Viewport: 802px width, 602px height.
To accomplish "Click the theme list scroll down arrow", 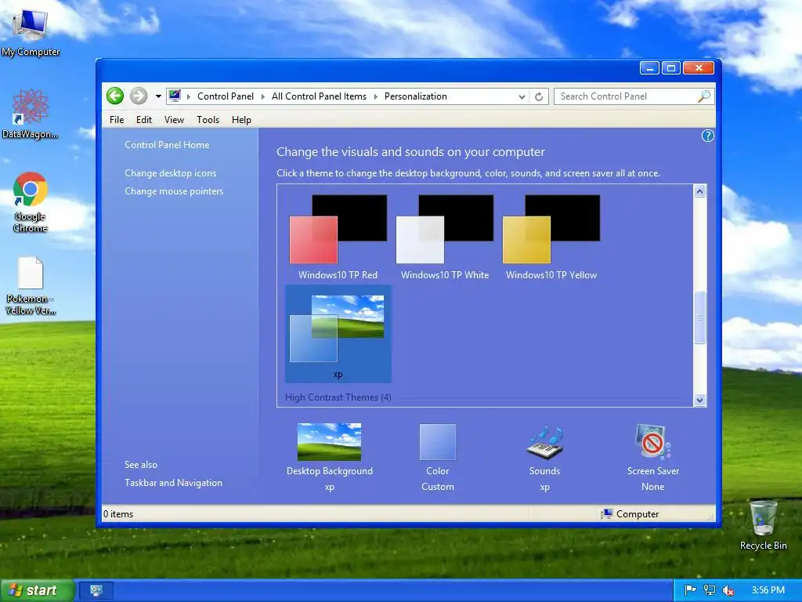I will (699, 400).
